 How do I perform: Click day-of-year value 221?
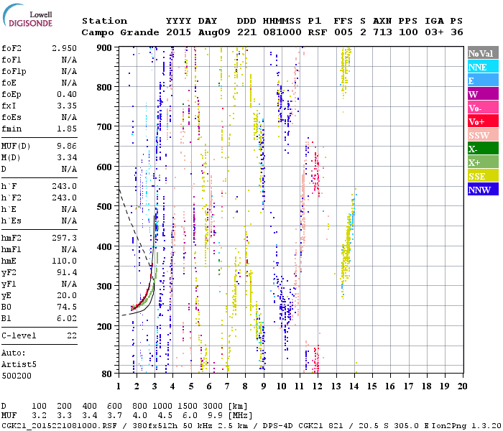(x=246, y=32)
